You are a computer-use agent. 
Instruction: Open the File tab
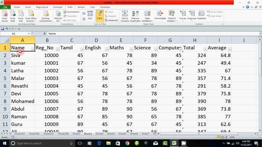pos(5,7)
